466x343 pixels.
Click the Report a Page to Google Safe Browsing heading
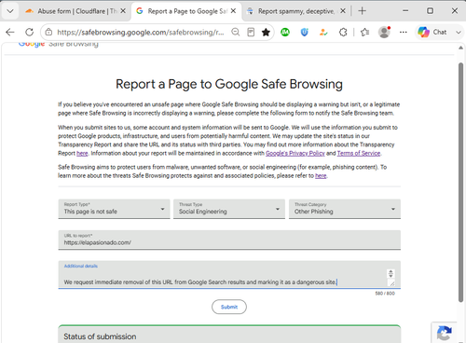pyautogui.click(x=229, y=84)
